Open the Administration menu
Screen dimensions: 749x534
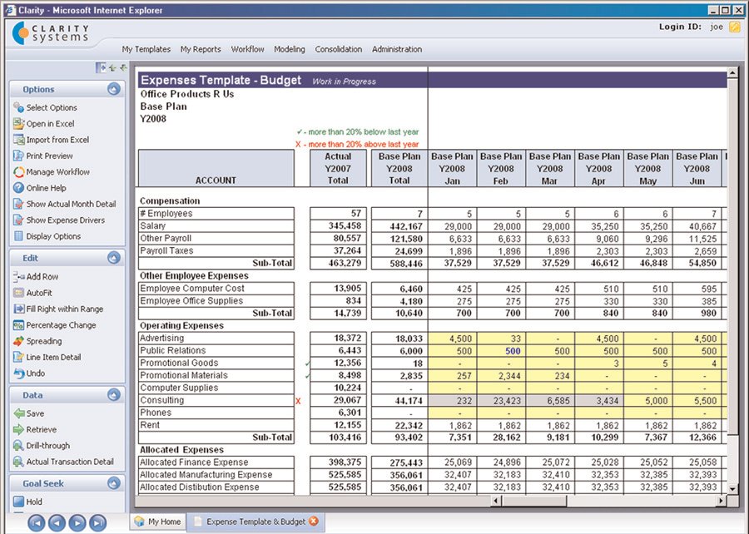[x=397, y=49]
